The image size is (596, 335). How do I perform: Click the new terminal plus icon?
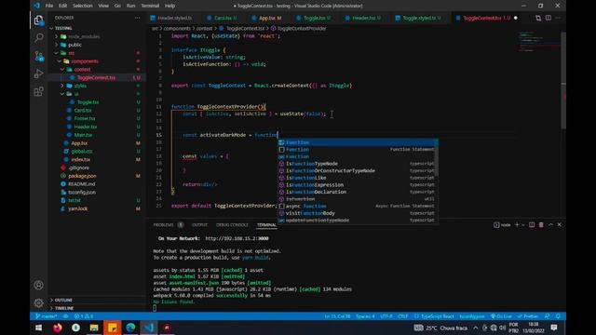(517, 225)
